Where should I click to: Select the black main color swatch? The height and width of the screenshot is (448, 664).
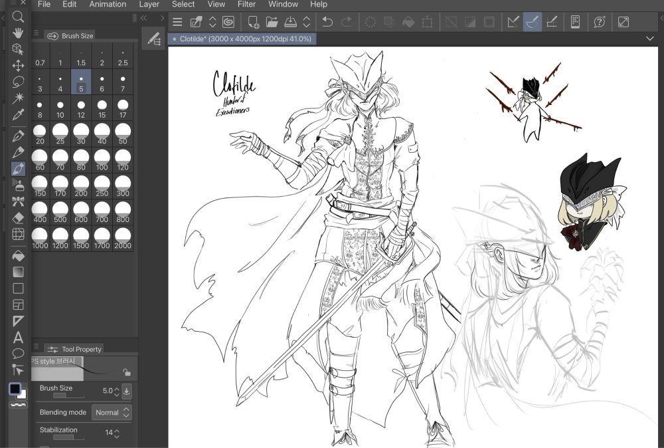(15, 389)
